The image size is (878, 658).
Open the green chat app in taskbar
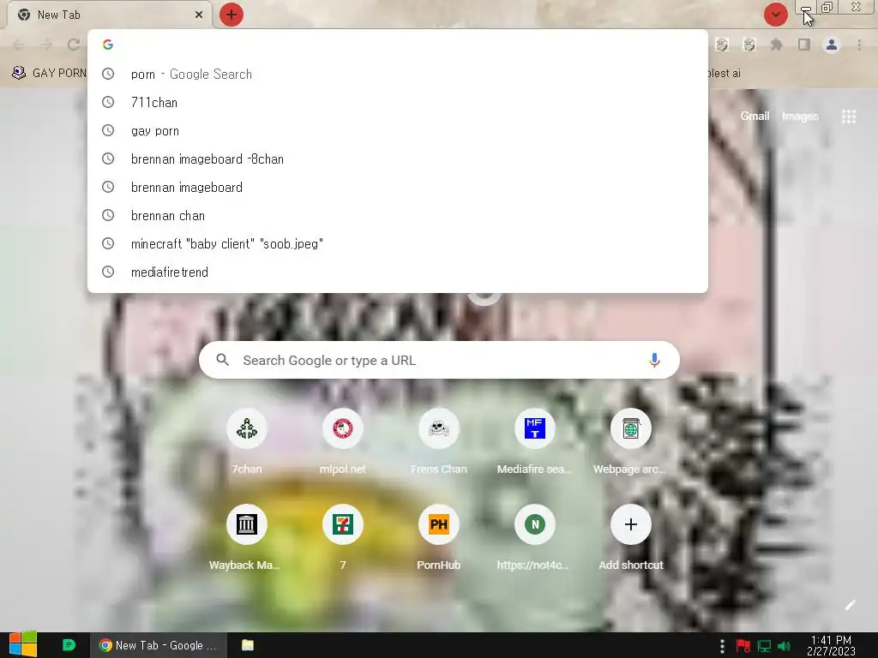point(69,645)
